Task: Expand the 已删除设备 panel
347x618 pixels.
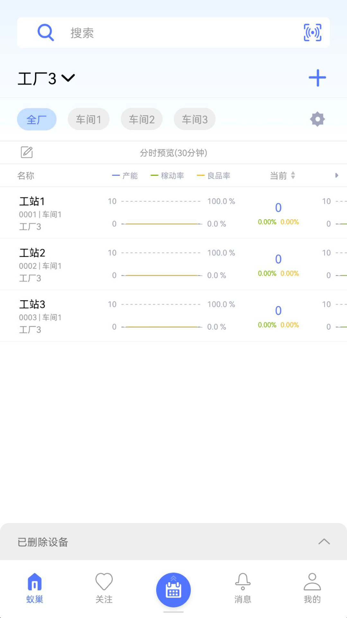Action: tap(324, 542)
